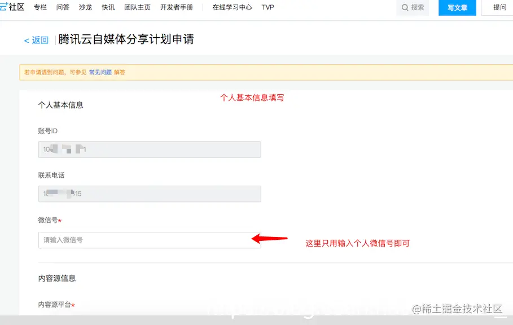Click the 联系电话 field label
Viewport: 513px width, 325px height.
[51, 175]
